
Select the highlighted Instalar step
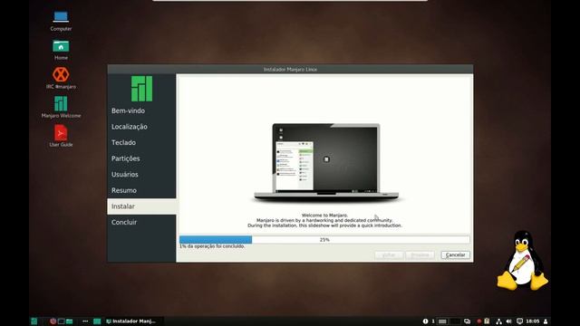(141, 206)
